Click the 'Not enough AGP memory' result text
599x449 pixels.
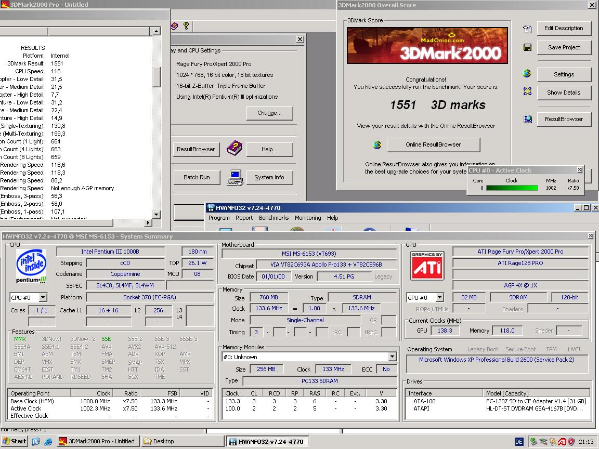click(x=83, y=188)
